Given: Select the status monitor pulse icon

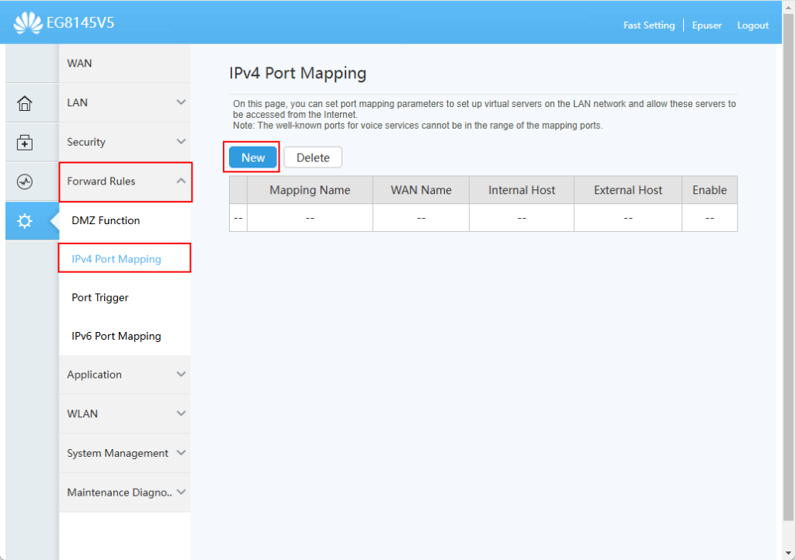Looking at the screenshot, I should point(25,181).
